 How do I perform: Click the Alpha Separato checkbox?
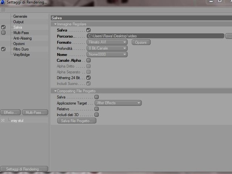point(88,72)
